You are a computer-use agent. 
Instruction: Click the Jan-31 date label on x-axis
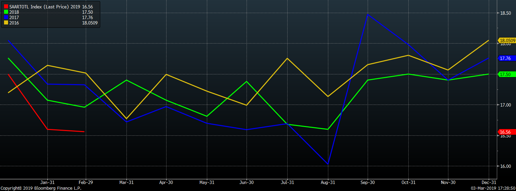pyautogui.click(x=47, y=183)
